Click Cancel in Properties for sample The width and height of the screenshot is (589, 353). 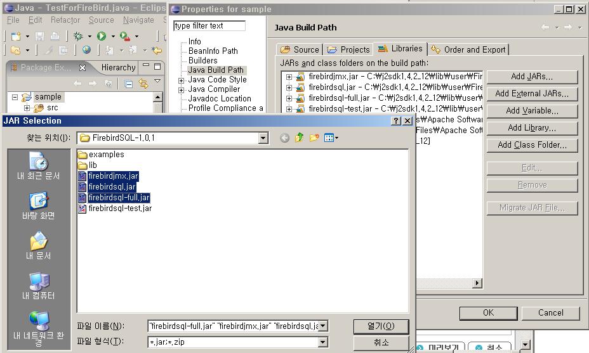click(550, 313)
